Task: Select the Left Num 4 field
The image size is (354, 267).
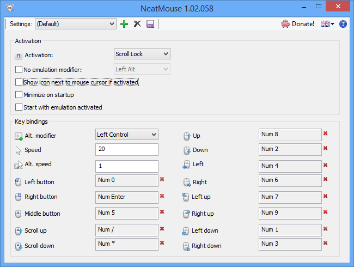Action: pyautogui.click(x=290, y=166)
